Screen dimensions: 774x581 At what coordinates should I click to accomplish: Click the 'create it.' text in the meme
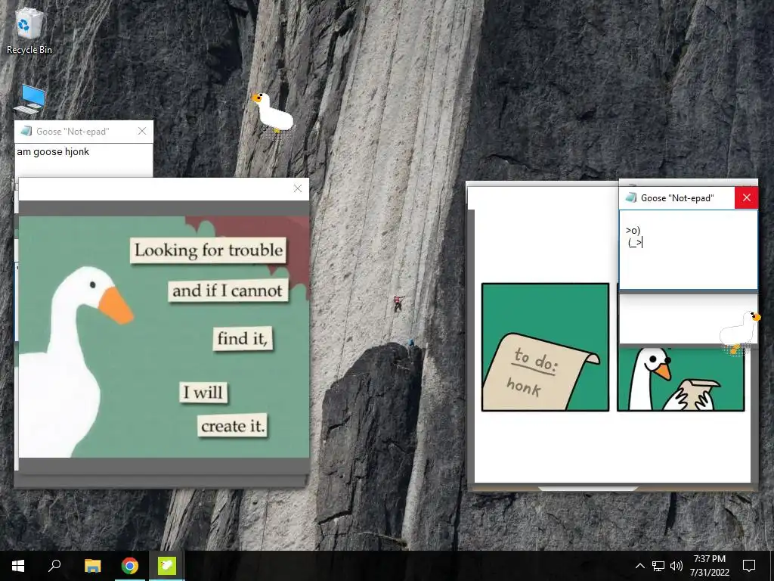click(x=233, y=426)
